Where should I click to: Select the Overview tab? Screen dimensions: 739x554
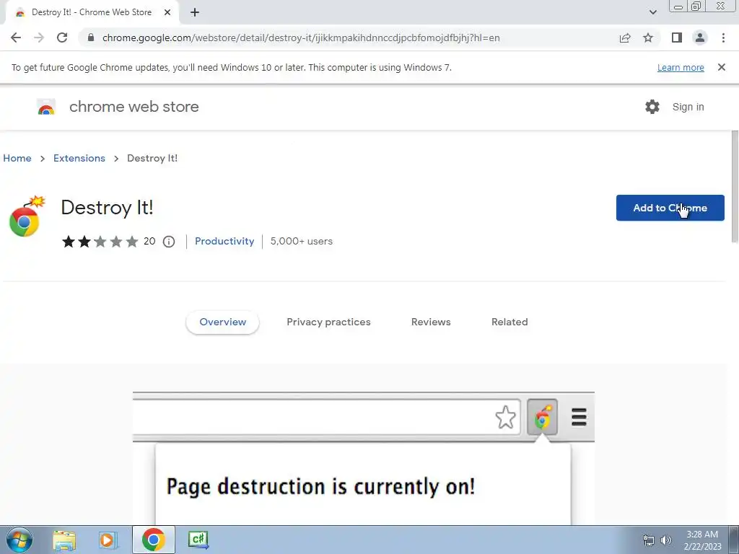click(222, 322)
